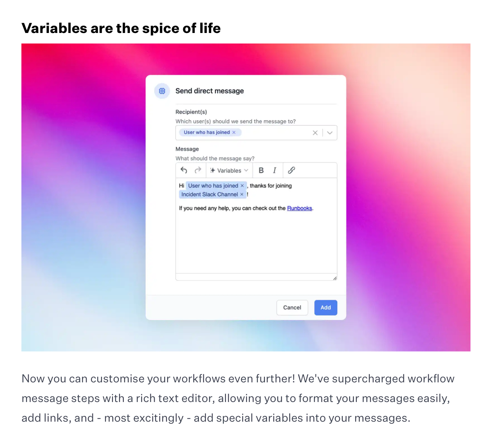Redo the last message edit
This screenshot has height=442, width=494.
pos(198,170)
